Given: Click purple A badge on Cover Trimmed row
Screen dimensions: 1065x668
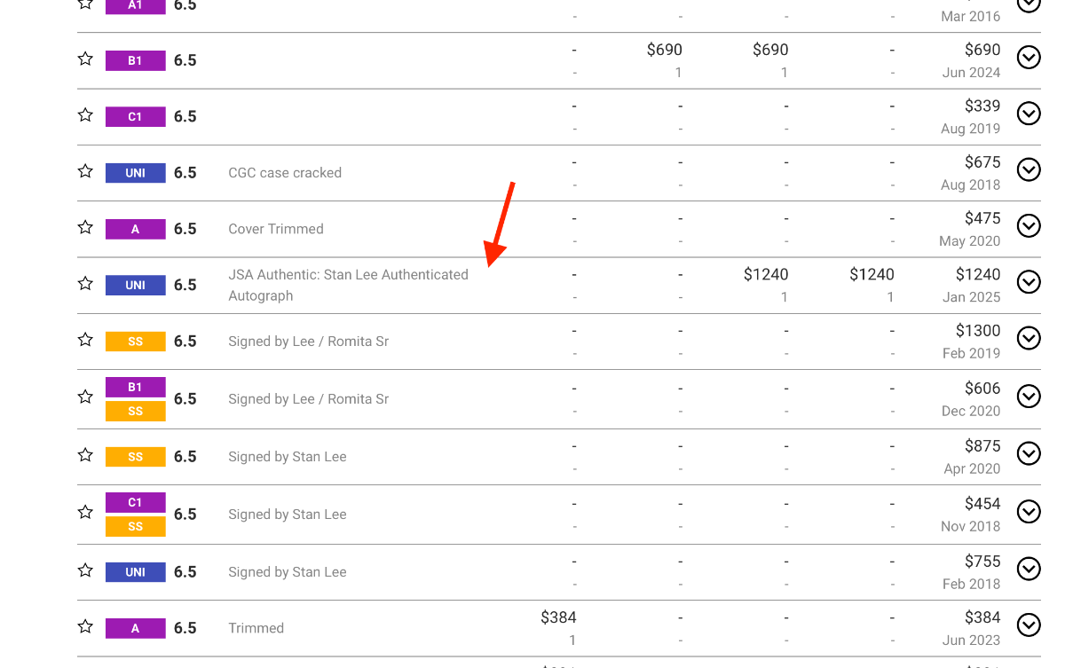Looking at the screenshot, I should point(135,229).
